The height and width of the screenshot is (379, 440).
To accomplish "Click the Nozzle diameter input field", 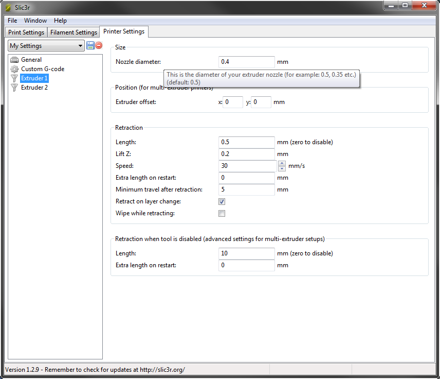I will [247, 62].
